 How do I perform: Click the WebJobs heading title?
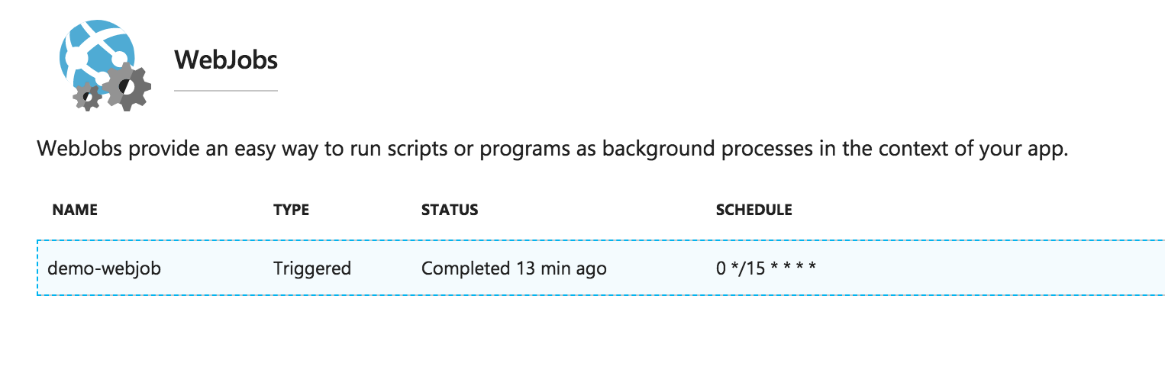tap(226, 59)
